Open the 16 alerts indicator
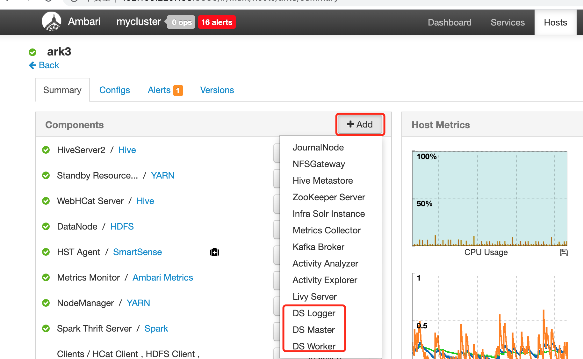This screenshot has height=359, width=583. coord(217,22)
